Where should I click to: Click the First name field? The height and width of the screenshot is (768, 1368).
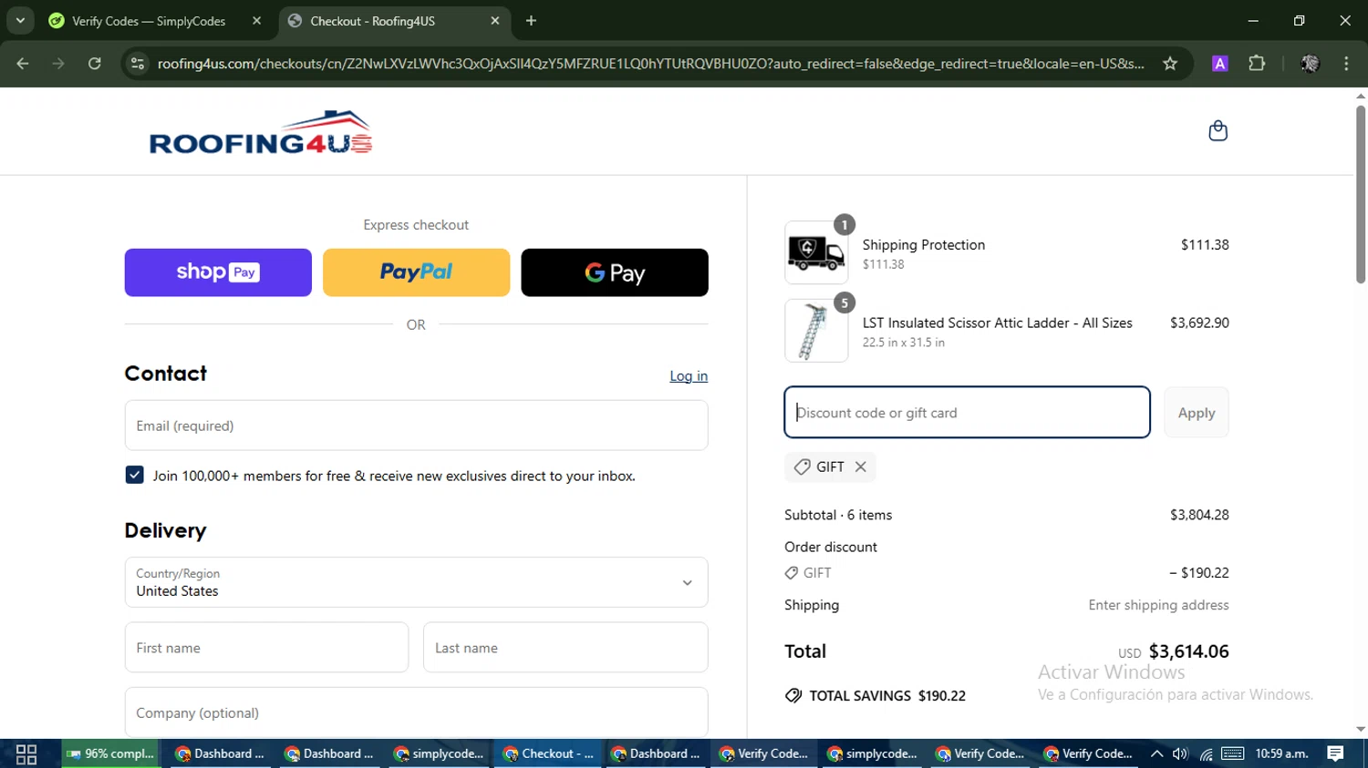point(266,648)
